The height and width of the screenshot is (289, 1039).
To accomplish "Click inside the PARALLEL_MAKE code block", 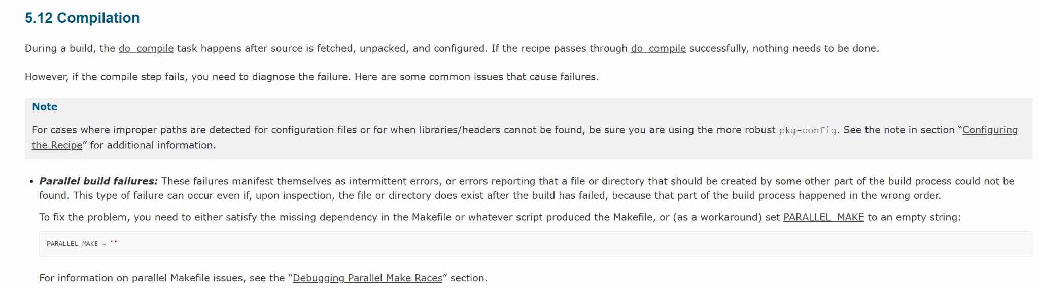I will tap(536, 244).
